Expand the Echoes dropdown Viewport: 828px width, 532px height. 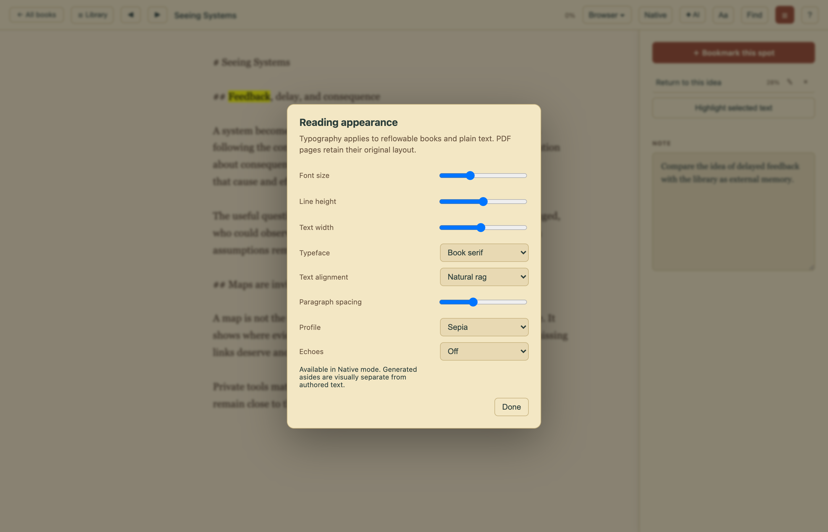484,351
